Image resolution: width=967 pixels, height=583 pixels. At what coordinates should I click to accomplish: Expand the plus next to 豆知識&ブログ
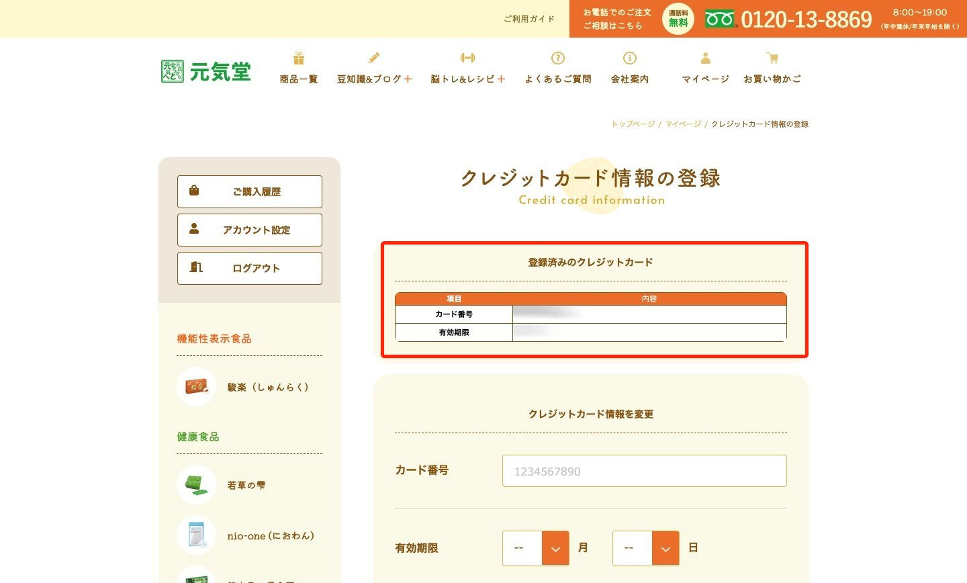pyautogui.click(x=408, y=79)
